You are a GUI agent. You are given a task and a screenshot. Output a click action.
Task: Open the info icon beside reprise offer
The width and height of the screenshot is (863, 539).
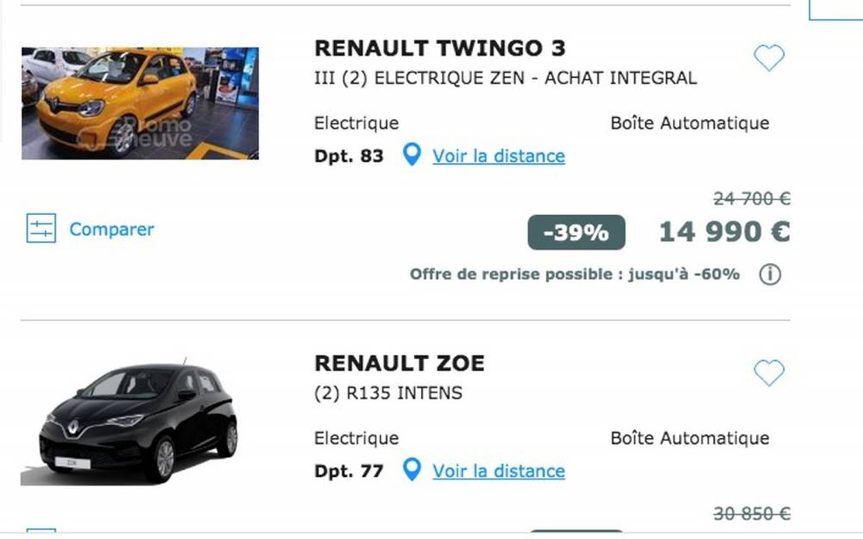tap(770, 274)
